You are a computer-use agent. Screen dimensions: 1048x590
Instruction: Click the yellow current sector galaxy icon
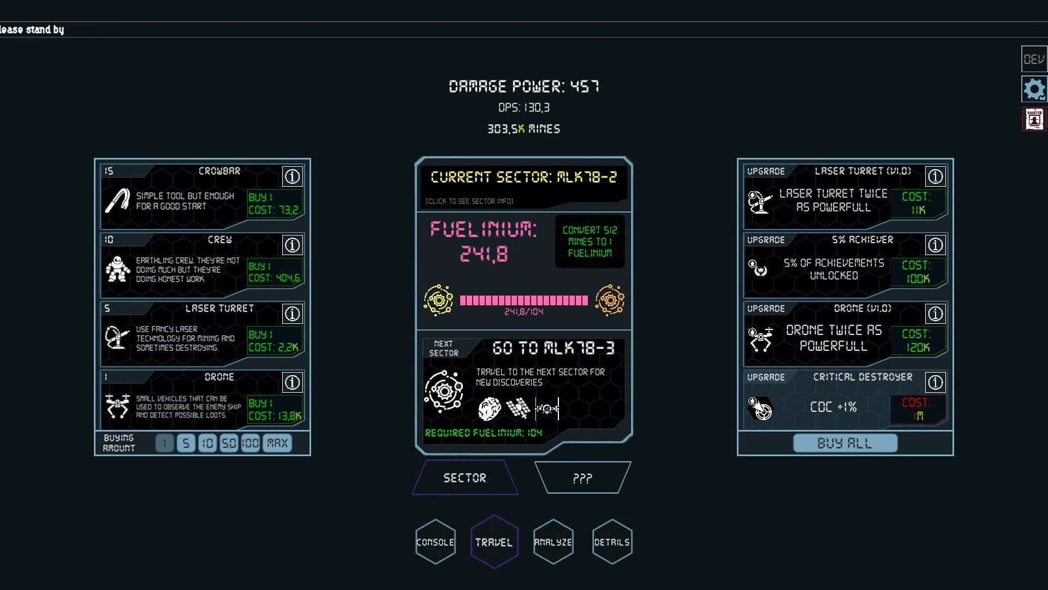coord(438,300)
